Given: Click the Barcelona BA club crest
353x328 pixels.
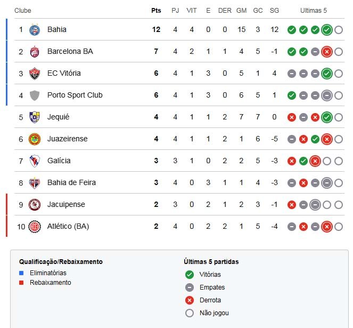Looking at the screenshot, I should click(35, 52).
